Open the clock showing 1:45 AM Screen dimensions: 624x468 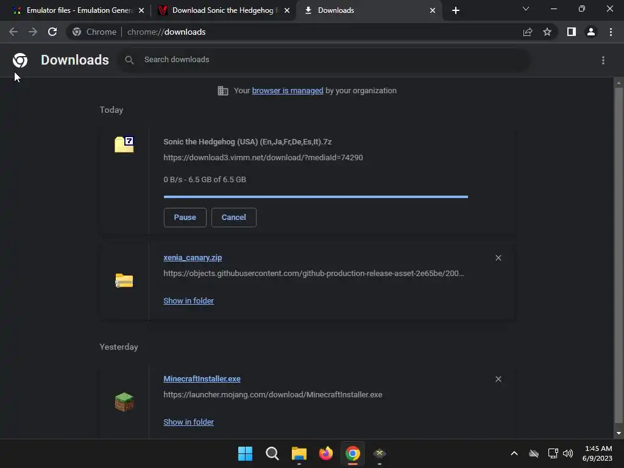pyautogui.click(x=597, y=453)
